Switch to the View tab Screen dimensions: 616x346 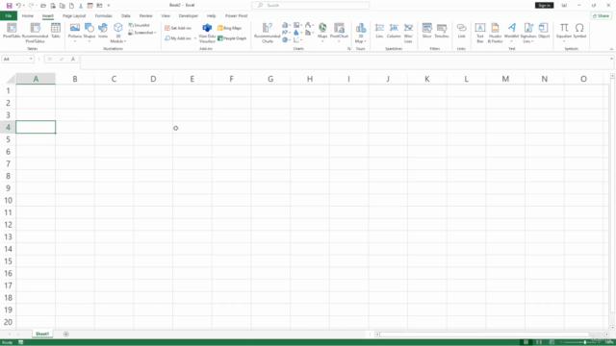coord(166,15)
